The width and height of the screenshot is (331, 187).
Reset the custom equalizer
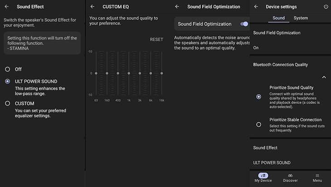pos(156,39)
